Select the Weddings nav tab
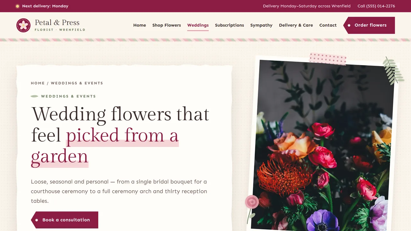 198,25
